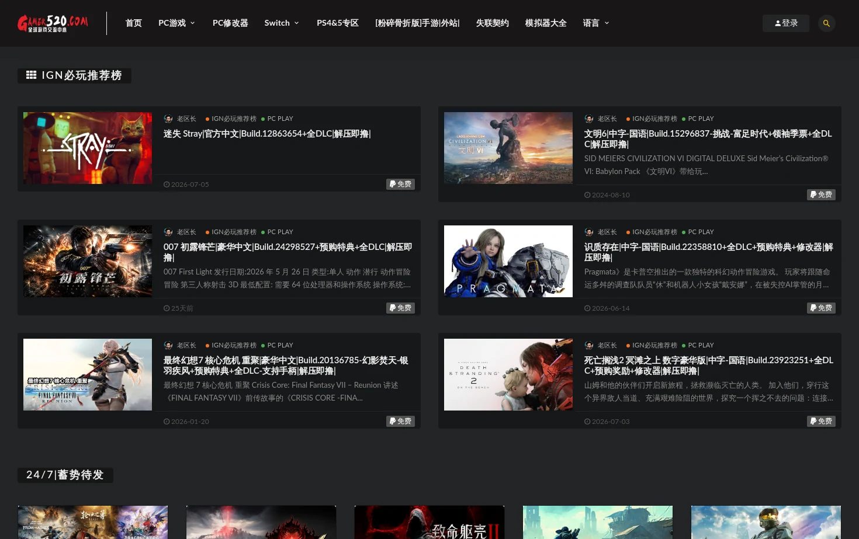The image size is (859, 539).
Task: Open the PS4&5专区 menu item
Action: coord(338,23)
